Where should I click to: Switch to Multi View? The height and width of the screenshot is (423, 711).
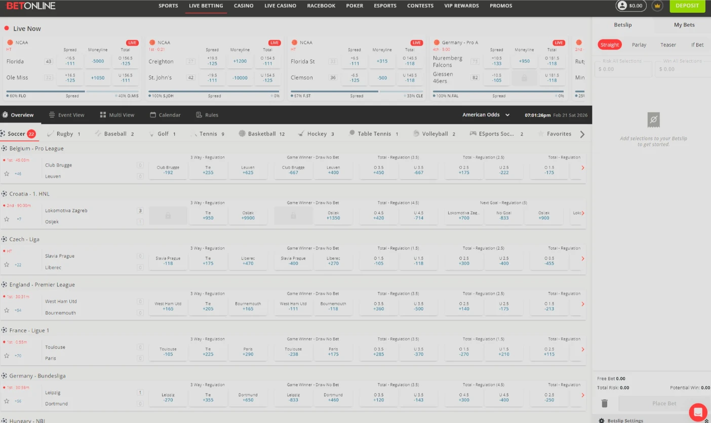[117, 115]
